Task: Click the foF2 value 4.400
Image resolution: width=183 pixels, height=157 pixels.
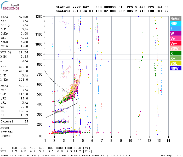Action: pyautogui.click(x=24, y=17)
